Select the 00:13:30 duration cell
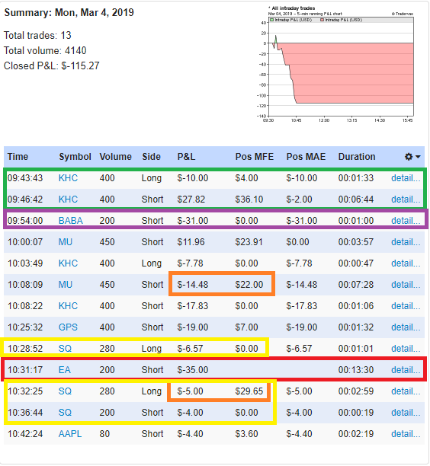This screenshot has width=430, height=466. [x=356, y=370]
